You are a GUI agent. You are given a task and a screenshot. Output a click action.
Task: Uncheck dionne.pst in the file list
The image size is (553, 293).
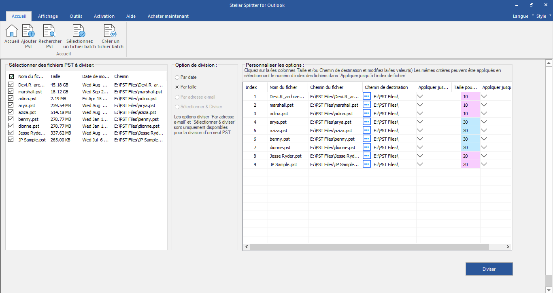coord(11,126)
